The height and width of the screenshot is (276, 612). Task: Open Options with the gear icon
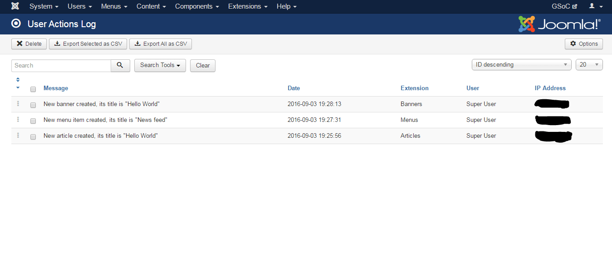583,44
